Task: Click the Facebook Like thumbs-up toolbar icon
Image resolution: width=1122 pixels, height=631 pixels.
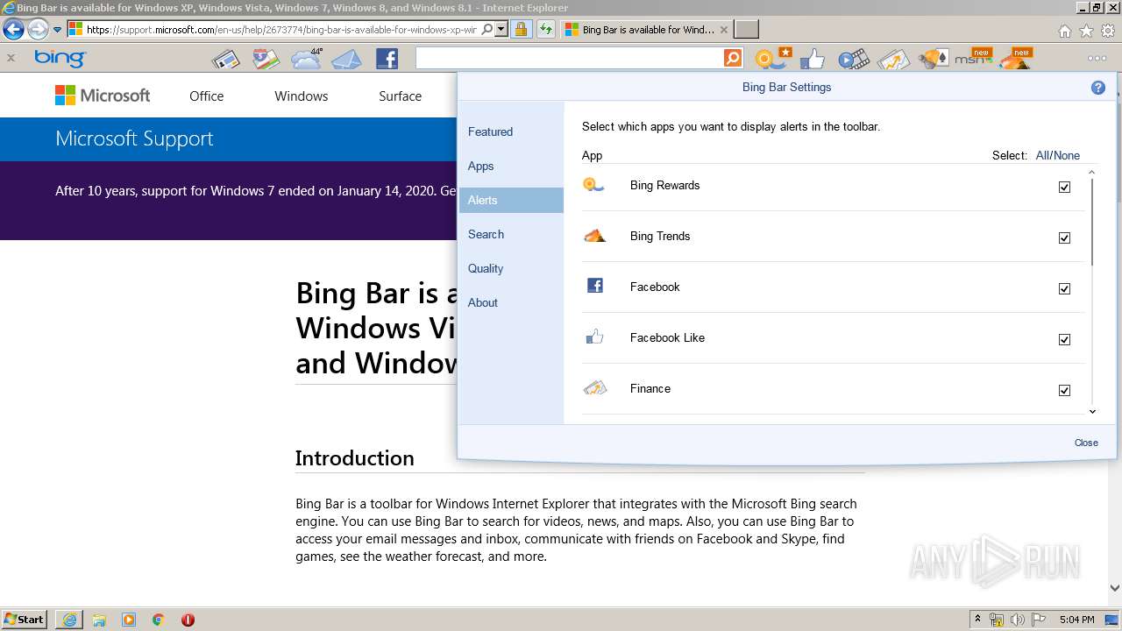Action: 813,60
